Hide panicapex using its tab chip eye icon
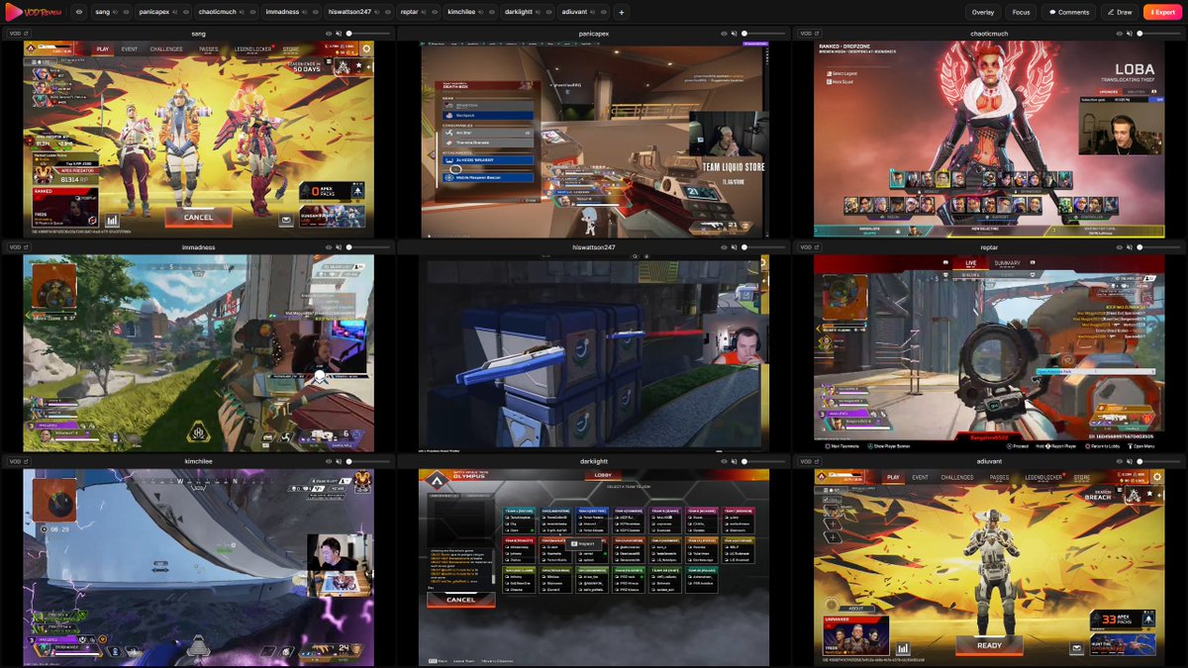 [x=185, y=12]
